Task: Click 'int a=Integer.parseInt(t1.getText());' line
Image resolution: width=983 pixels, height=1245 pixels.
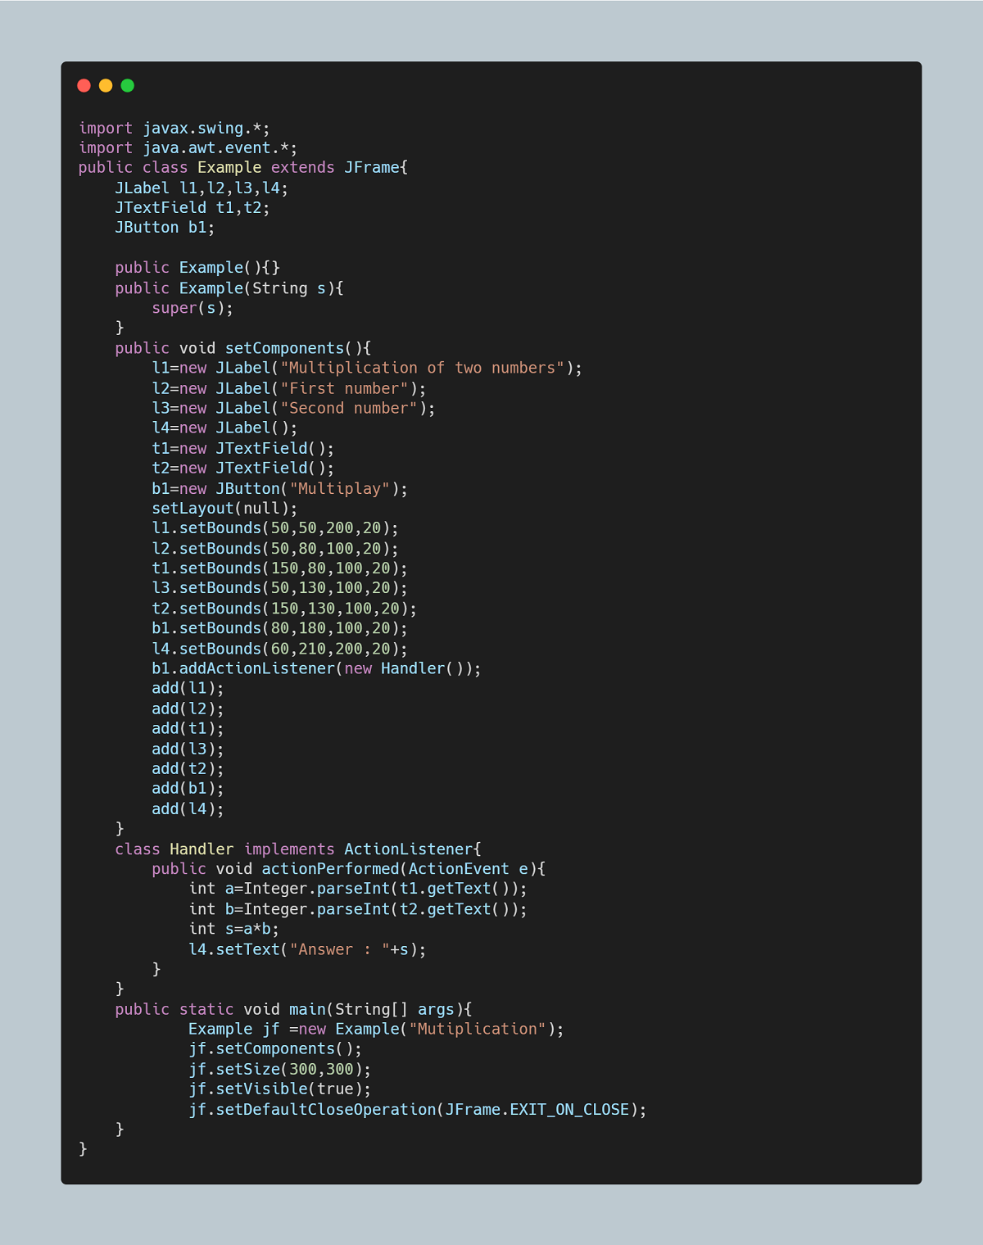Action: point(358,889)
